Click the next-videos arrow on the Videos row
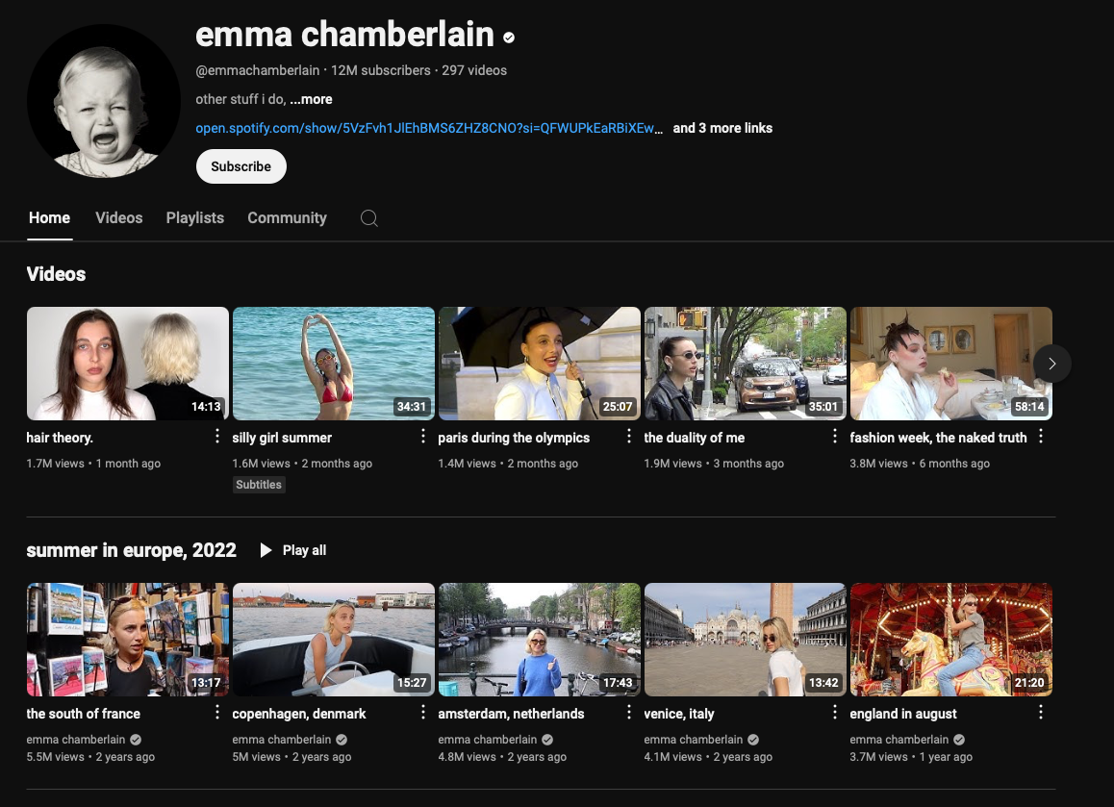1114x807 pixels. (x=1051, y=364)
